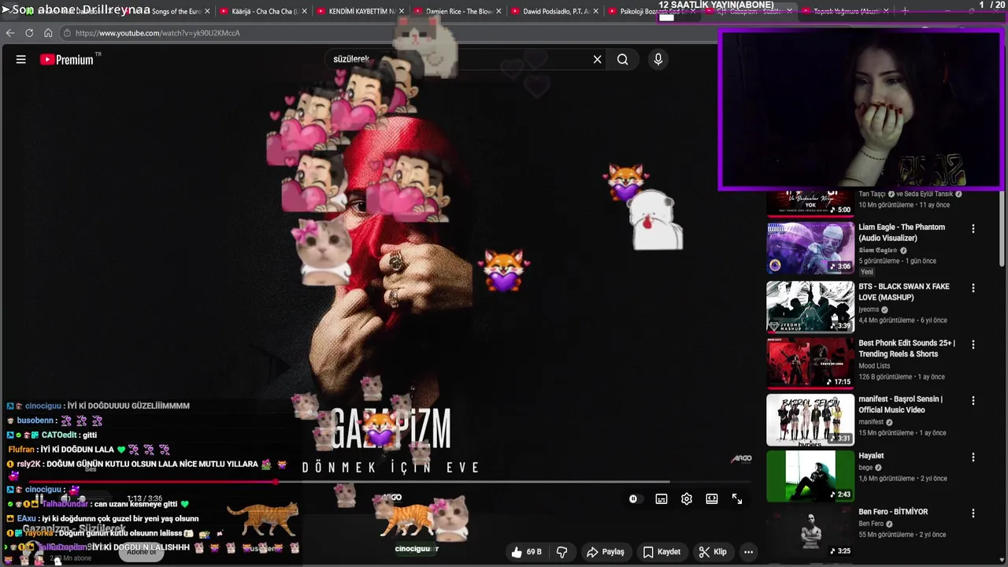Image resolution: width=1008 pixels, height=567 pixels.
Task: Like the video with 69 B
Action: [x=526, y=552]
